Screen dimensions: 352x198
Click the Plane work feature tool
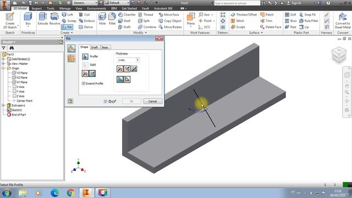coord(191,20)
